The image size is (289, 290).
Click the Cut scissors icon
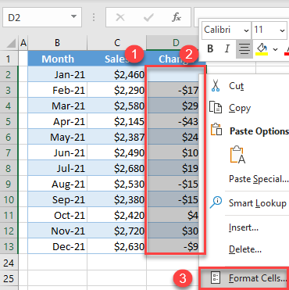(x=216, y=86)
